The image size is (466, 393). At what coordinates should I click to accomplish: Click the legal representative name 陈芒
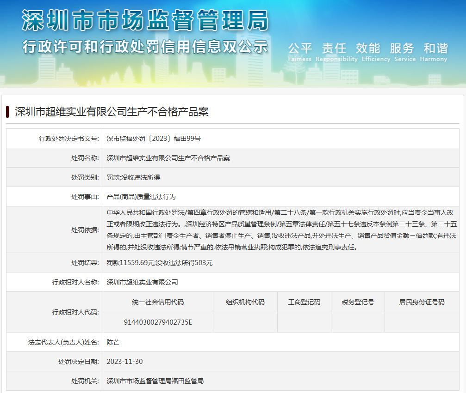[x=113, y=342]
